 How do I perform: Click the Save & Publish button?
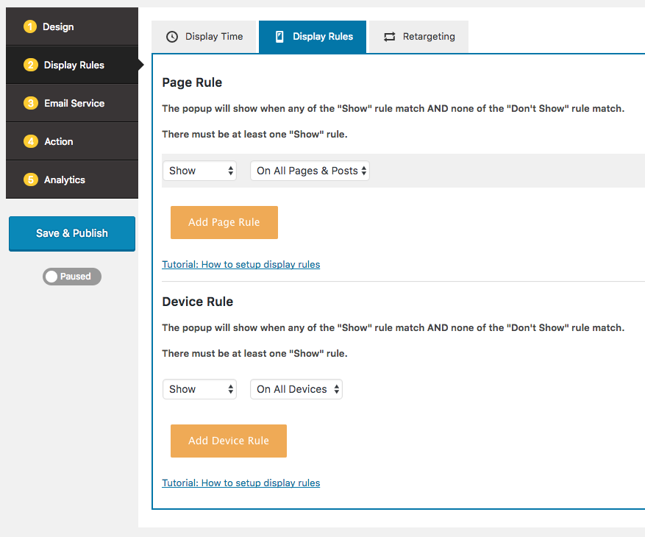(72, 233)
